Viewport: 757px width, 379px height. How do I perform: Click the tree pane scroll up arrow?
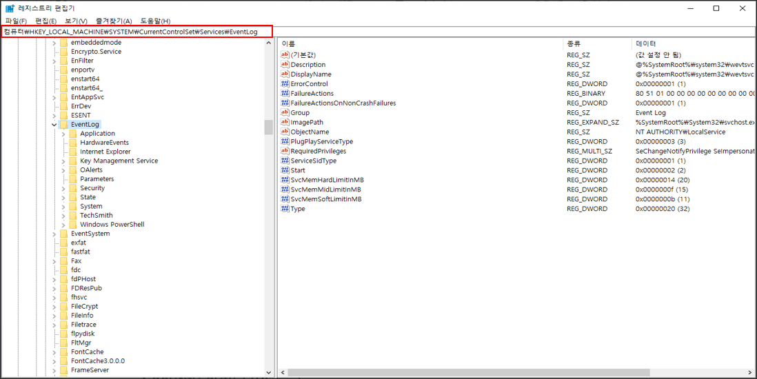[x=269, y=43]
